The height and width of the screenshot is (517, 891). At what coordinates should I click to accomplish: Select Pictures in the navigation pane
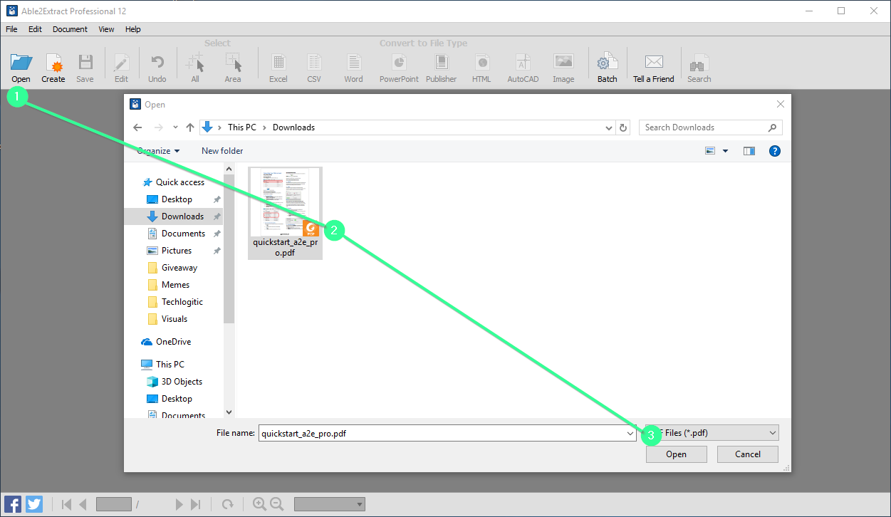pyautogui.click(x=176, y=251)
